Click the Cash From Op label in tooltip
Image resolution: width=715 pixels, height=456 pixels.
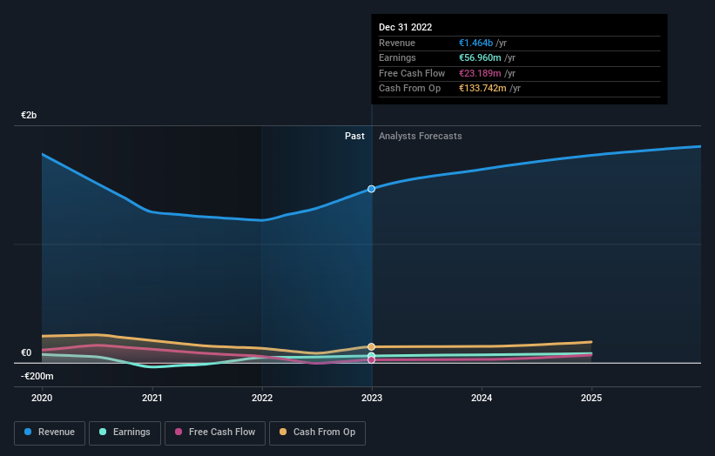click(409, 89)
